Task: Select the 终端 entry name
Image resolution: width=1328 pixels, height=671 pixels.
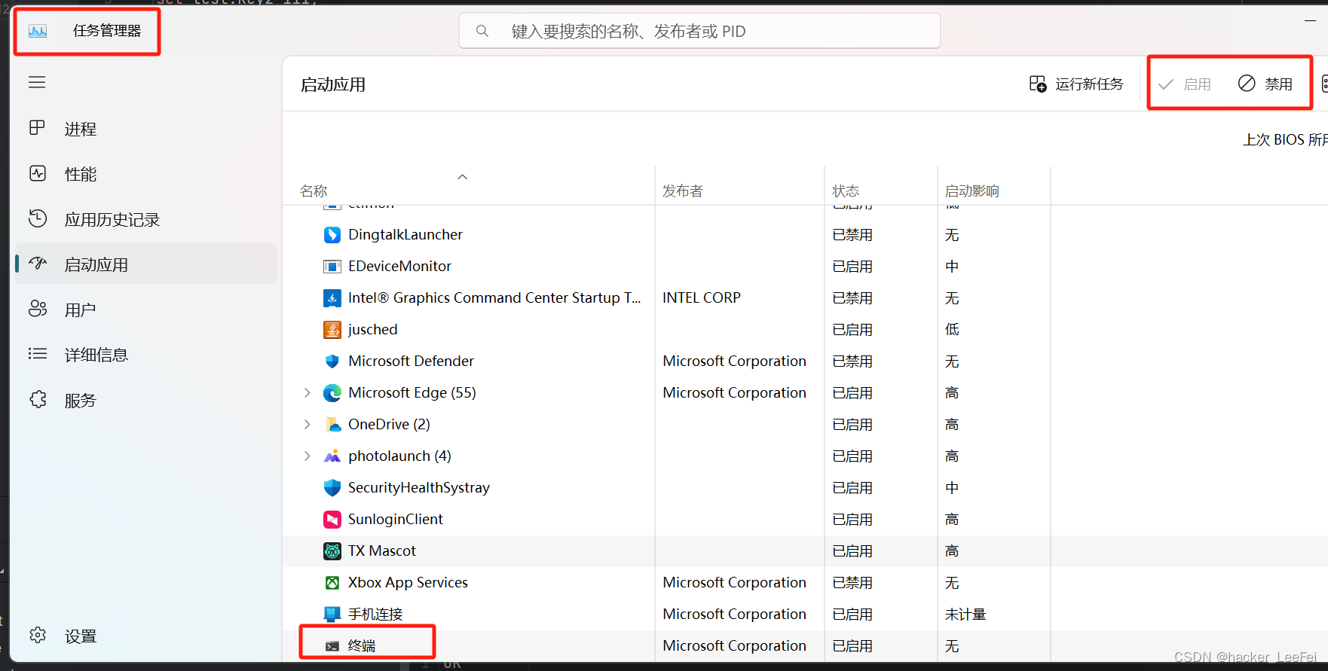Action: pyautogui.click(x=362, y=645)
